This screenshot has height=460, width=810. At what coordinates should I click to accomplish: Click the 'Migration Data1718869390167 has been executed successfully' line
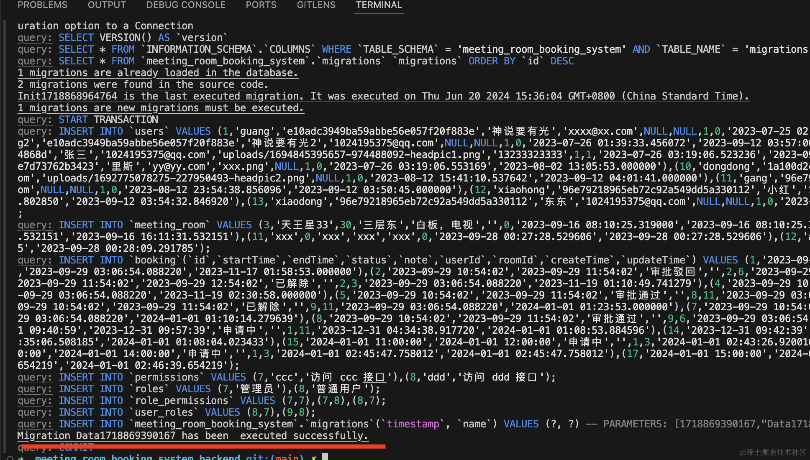click(x=192, y=436)
